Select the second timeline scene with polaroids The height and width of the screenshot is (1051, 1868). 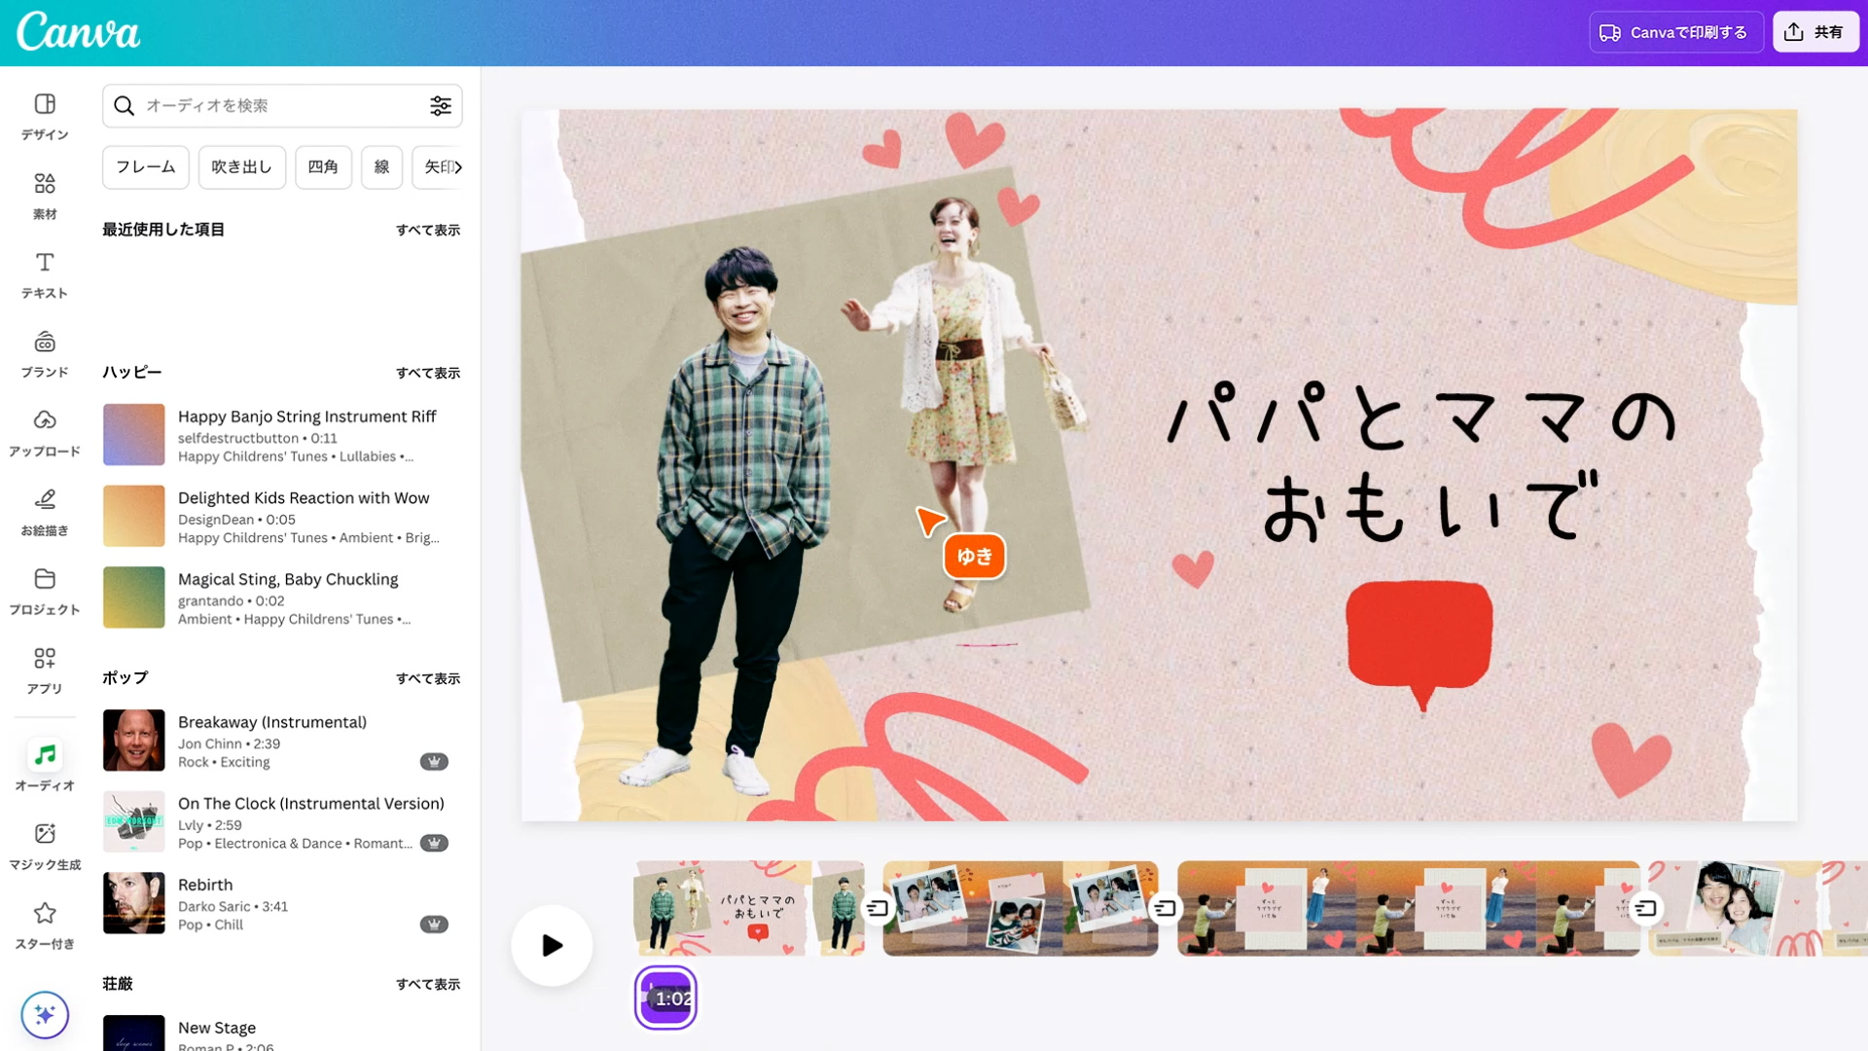click(1021, 908)
